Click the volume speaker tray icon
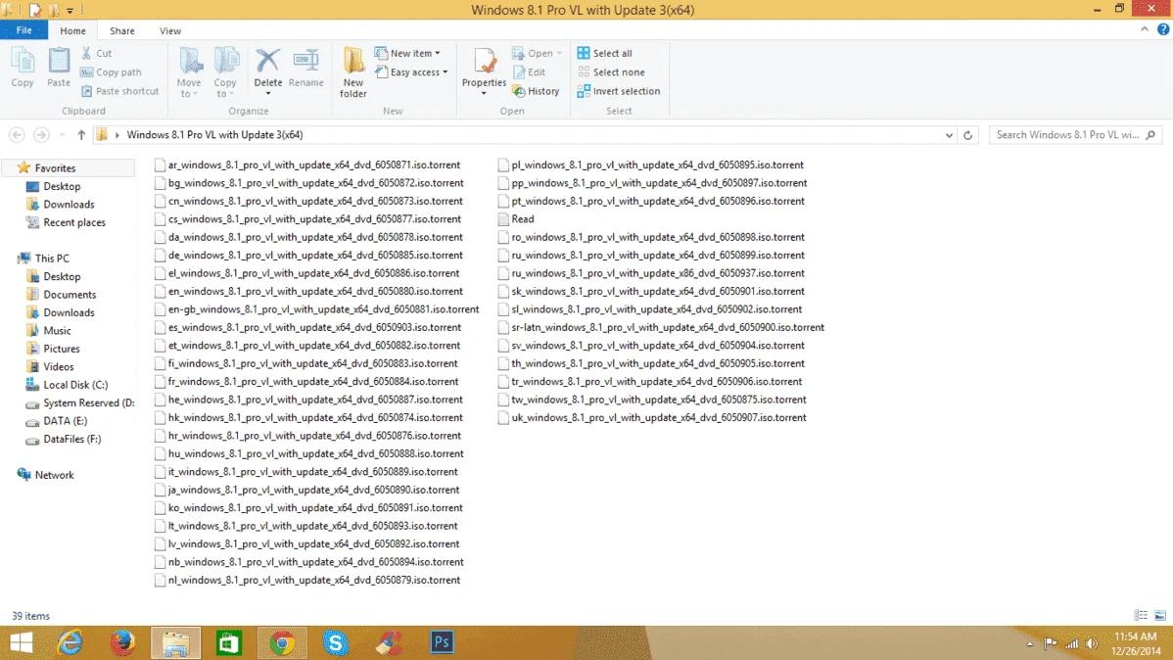1173x660 pixels. 1092,643
